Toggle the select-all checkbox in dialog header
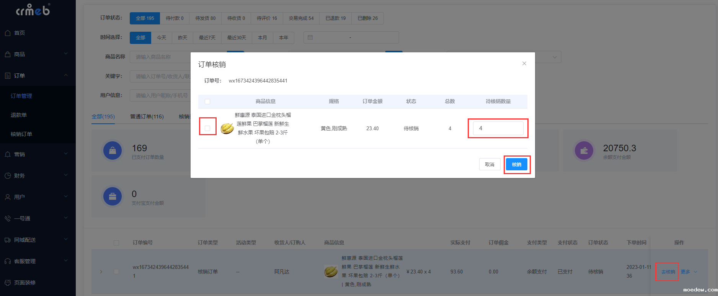This screenshot has height=296, width=718. [x=207, y=102]
